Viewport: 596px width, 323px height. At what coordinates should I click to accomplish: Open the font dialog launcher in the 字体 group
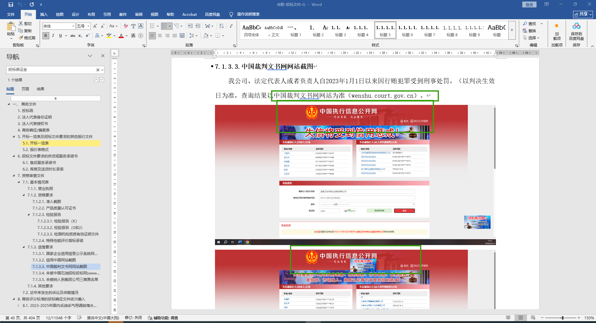click(144, 45)
